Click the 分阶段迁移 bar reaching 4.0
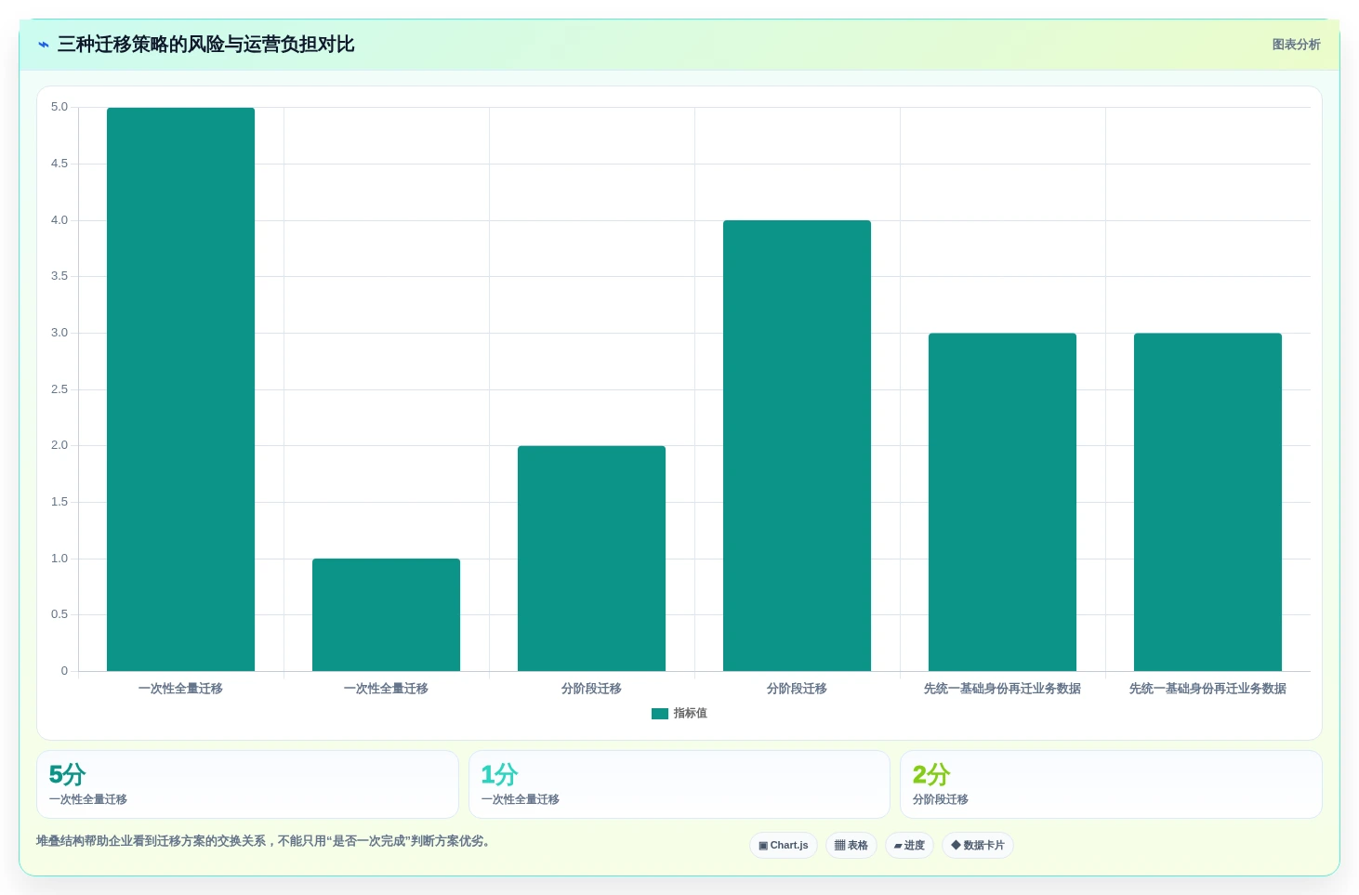Image resolution: width=1359 pixels, height=895 pixels. pyautogui.click(x=797, y=446)
